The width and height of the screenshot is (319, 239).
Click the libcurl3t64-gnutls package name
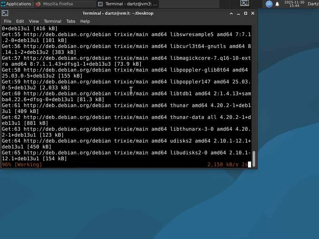coord(198,46)
